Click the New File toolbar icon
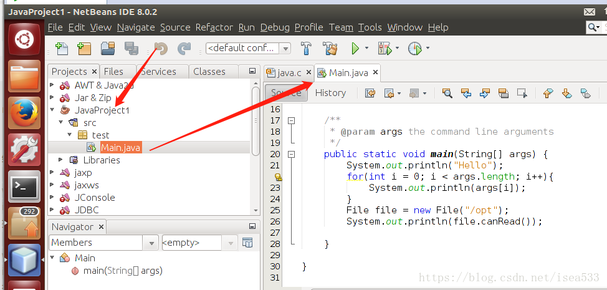 tap(62, 49)
